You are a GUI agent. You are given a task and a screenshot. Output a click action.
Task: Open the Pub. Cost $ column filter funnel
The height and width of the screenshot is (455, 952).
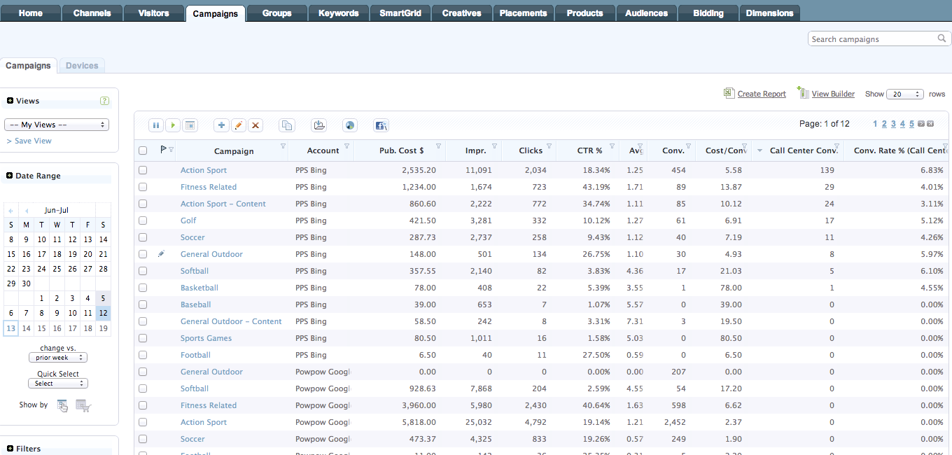pyautogui.click(x=438, y=146)
